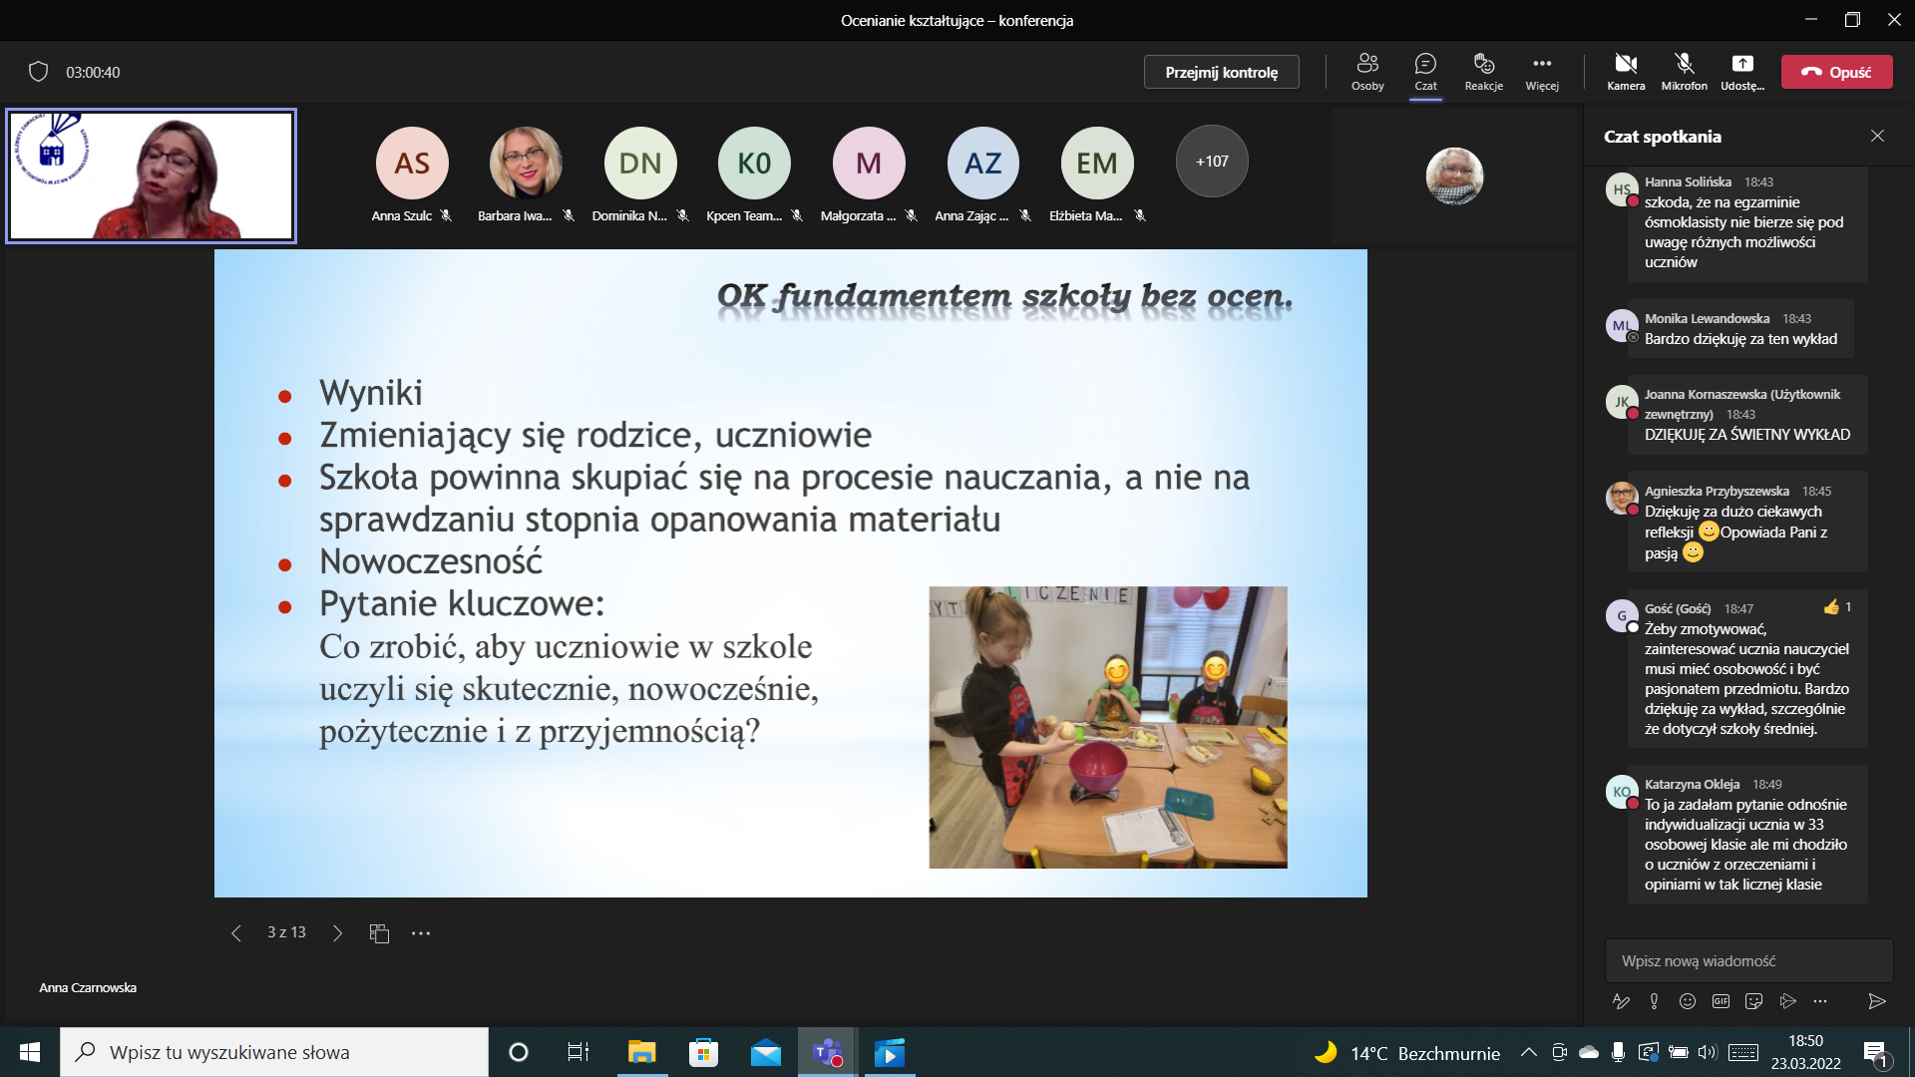Open Katarzyna Okleja chat avatar
Screen dimensions: 1915x1077
(x=1622, y=792)
